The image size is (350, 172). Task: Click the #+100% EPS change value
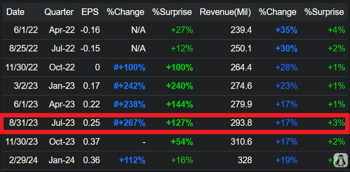[129, 67]
